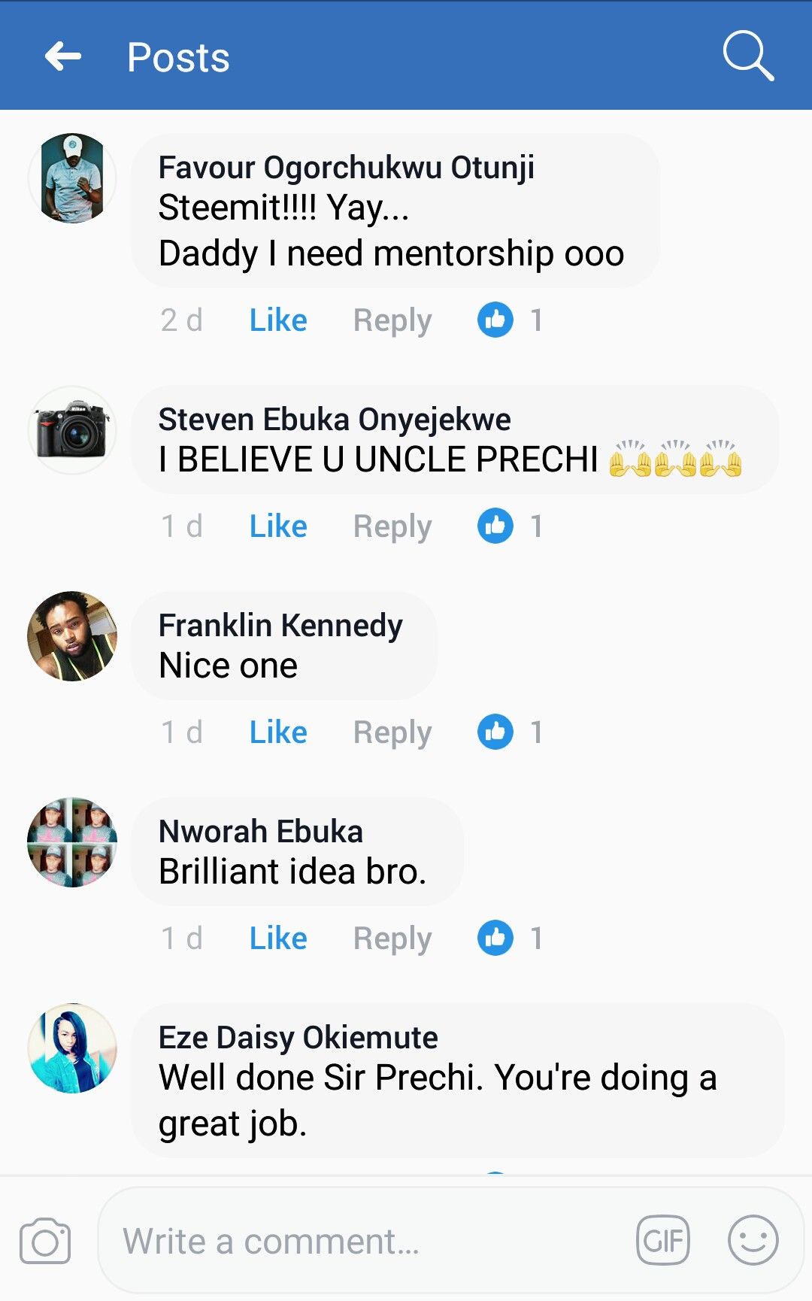Like the "Nice one" comment
Screen dimensions: 812x1301
(278, 732)
